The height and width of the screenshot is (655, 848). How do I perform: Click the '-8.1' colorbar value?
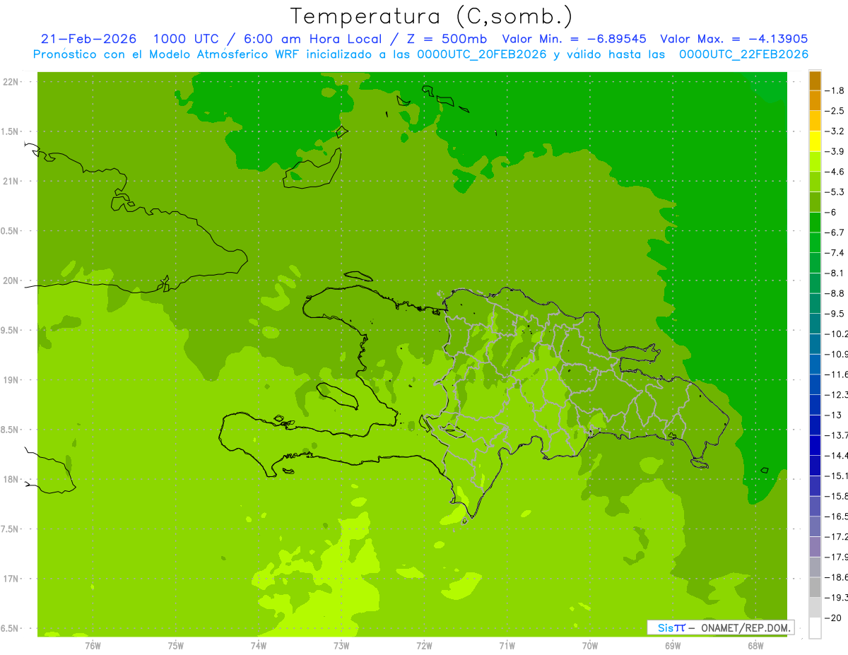[x=835, y=273]
